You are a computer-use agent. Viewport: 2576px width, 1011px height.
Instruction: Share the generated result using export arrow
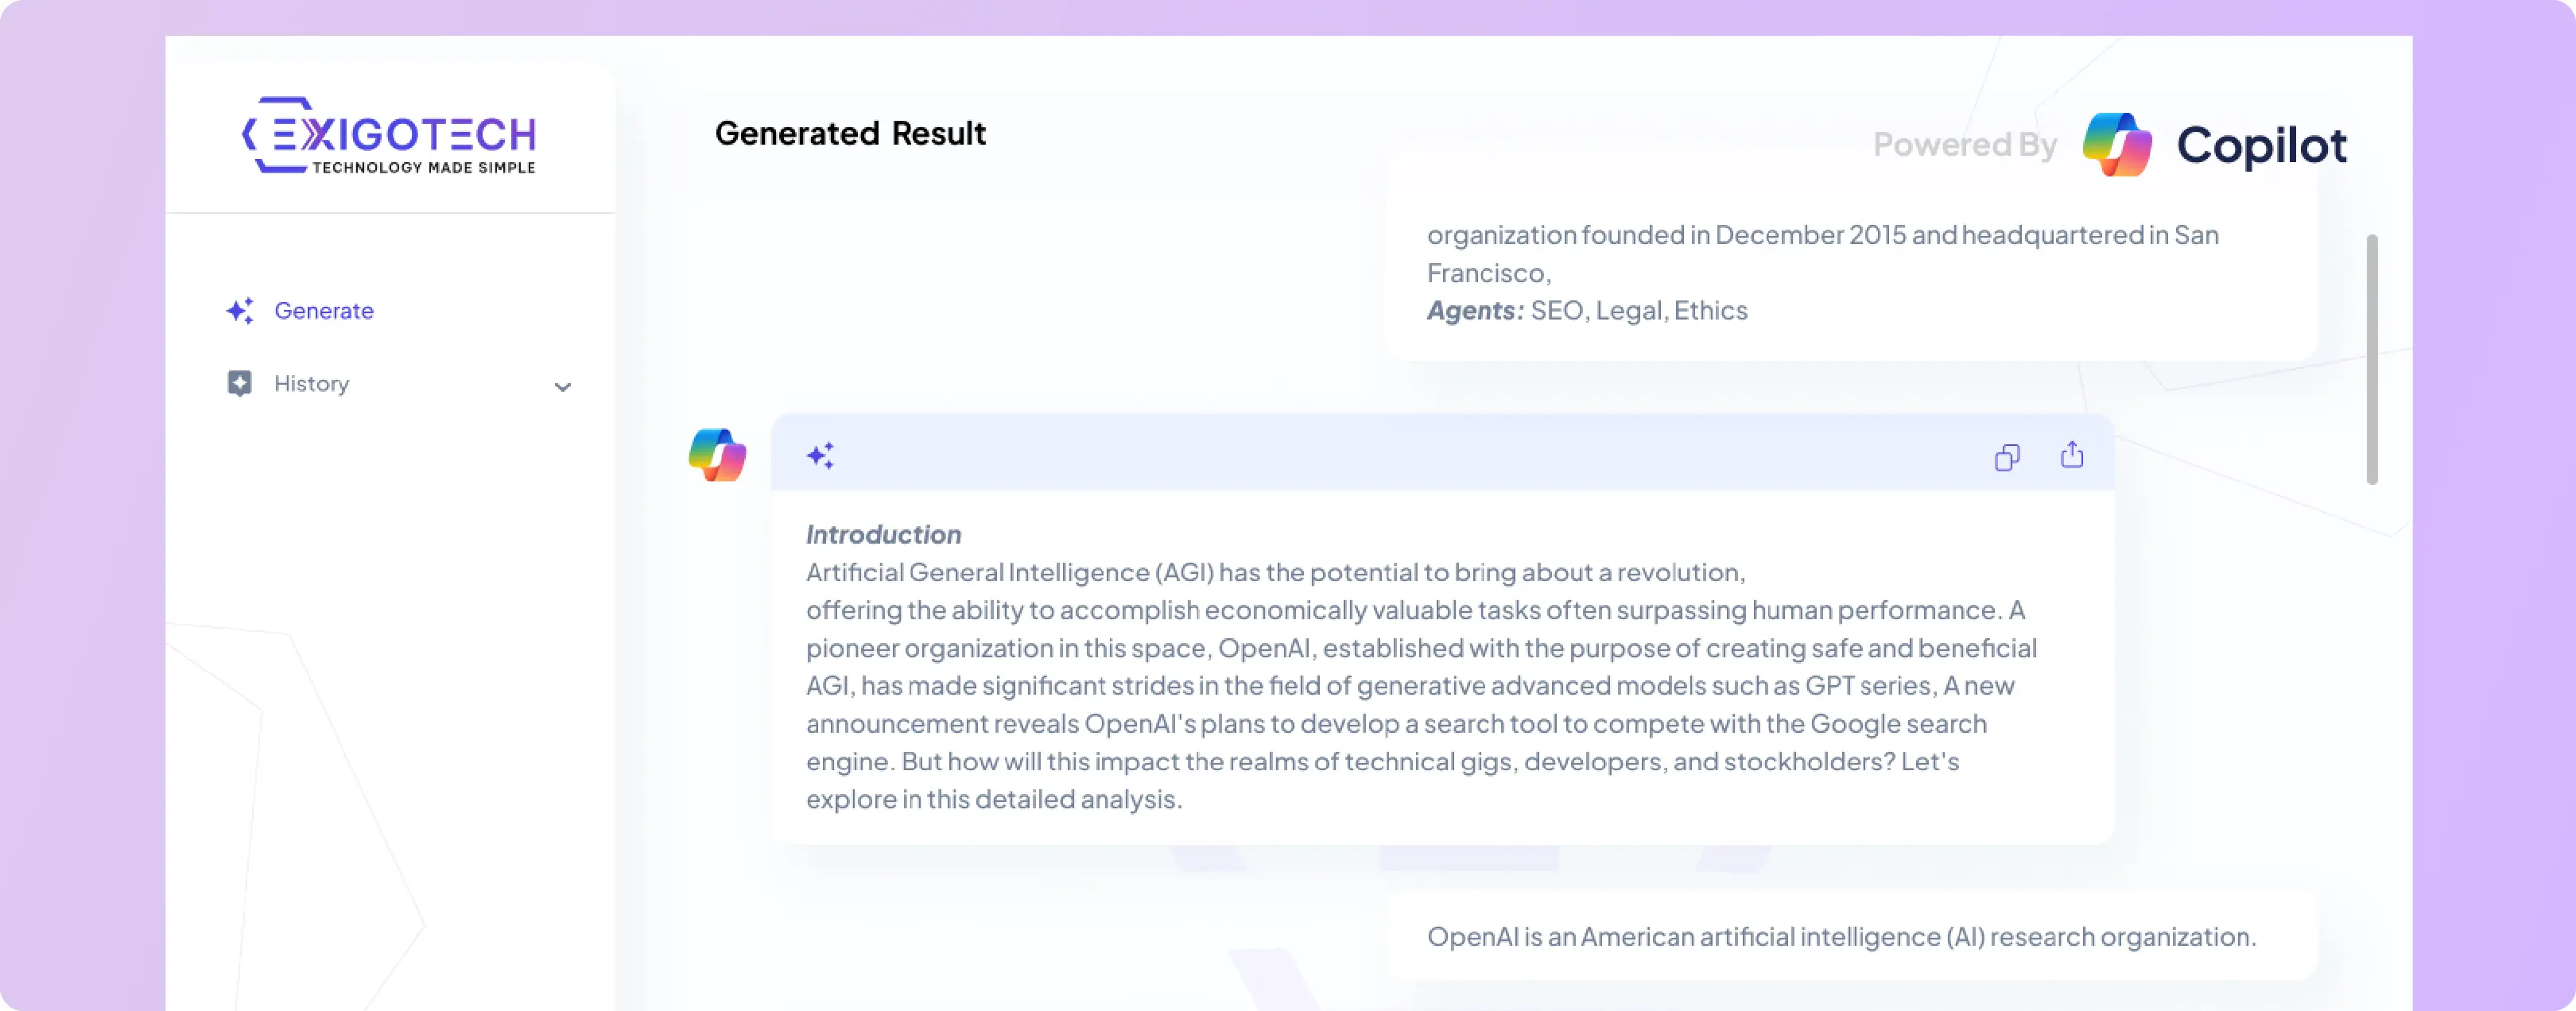point(2071,455)
